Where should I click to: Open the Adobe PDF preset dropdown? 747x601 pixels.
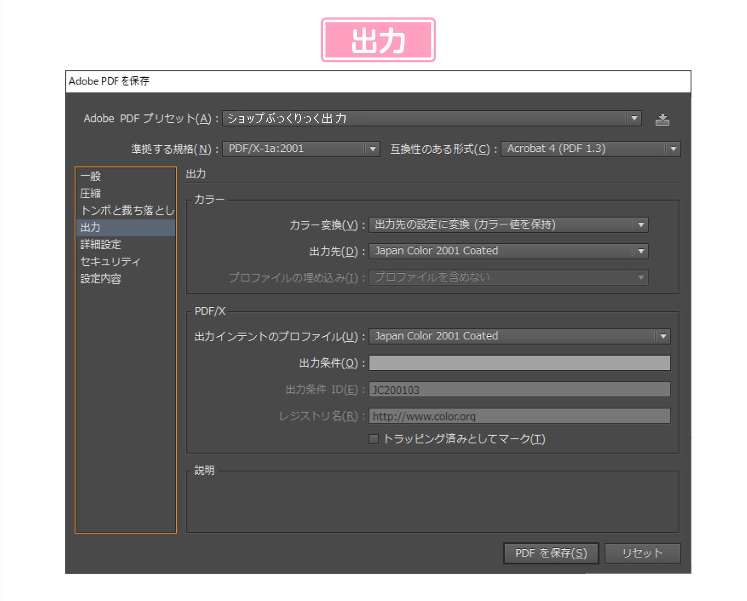pyautogui.click(x=432, y=119)
